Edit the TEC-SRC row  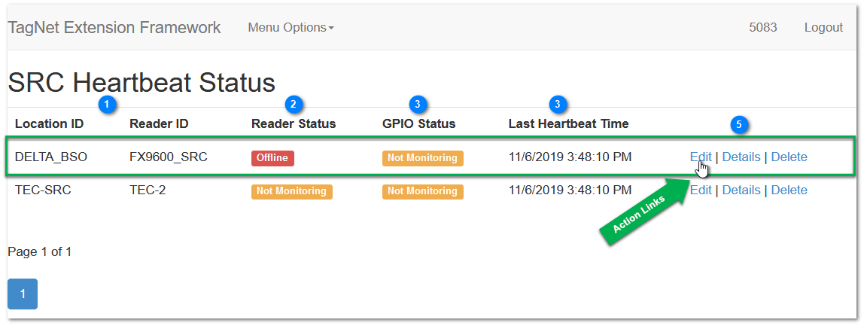coord(701,190)
